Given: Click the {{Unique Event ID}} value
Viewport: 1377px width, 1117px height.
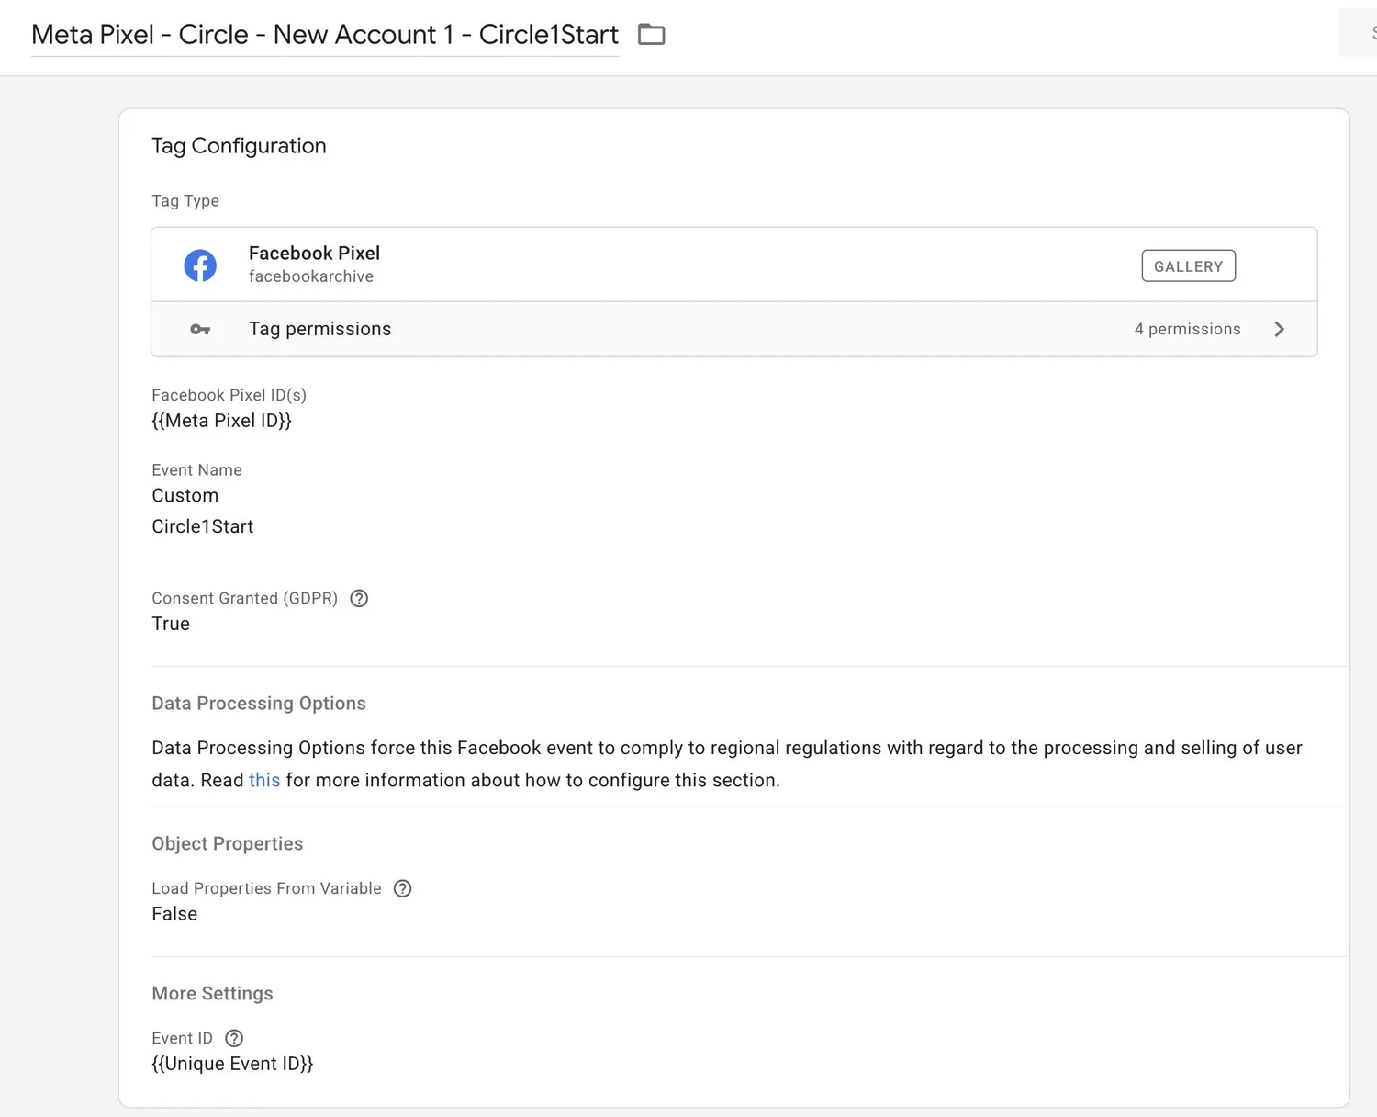Looking at the screenshot, I should coord(232,1064).
